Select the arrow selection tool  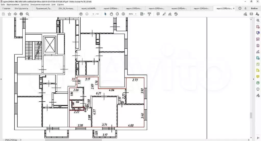105,14
